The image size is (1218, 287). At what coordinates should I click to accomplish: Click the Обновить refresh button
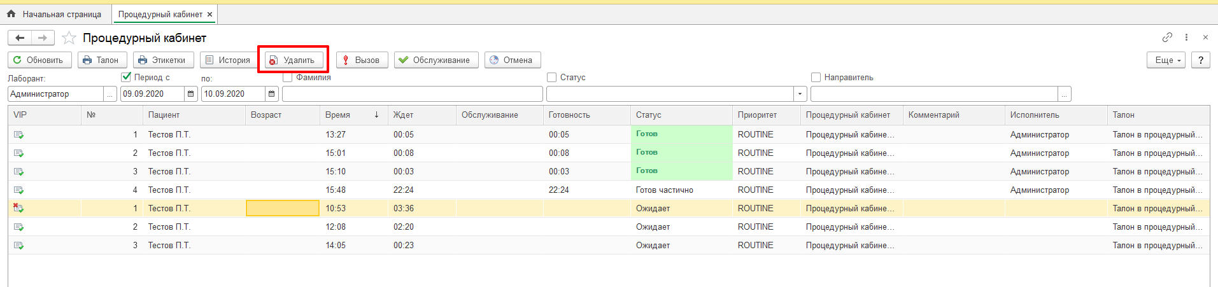[x=38, y=60]
